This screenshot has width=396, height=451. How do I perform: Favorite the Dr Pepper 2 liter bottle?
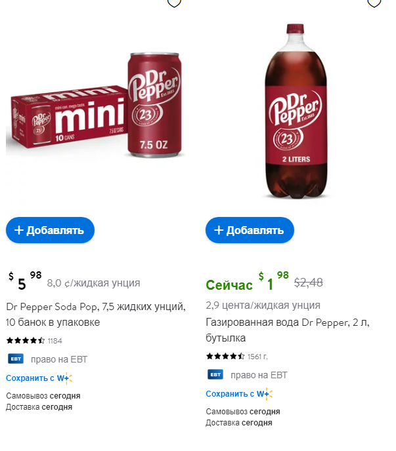coord(374,3)
